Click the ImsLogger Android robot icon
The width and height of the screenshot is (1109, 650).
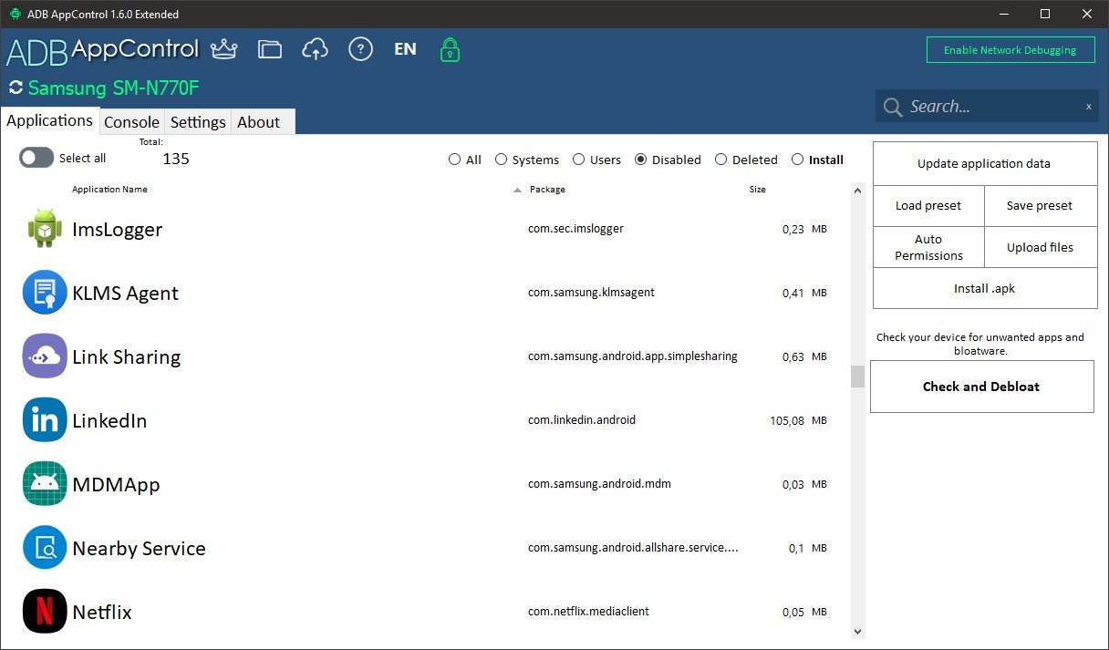click(x=45, y=229)
